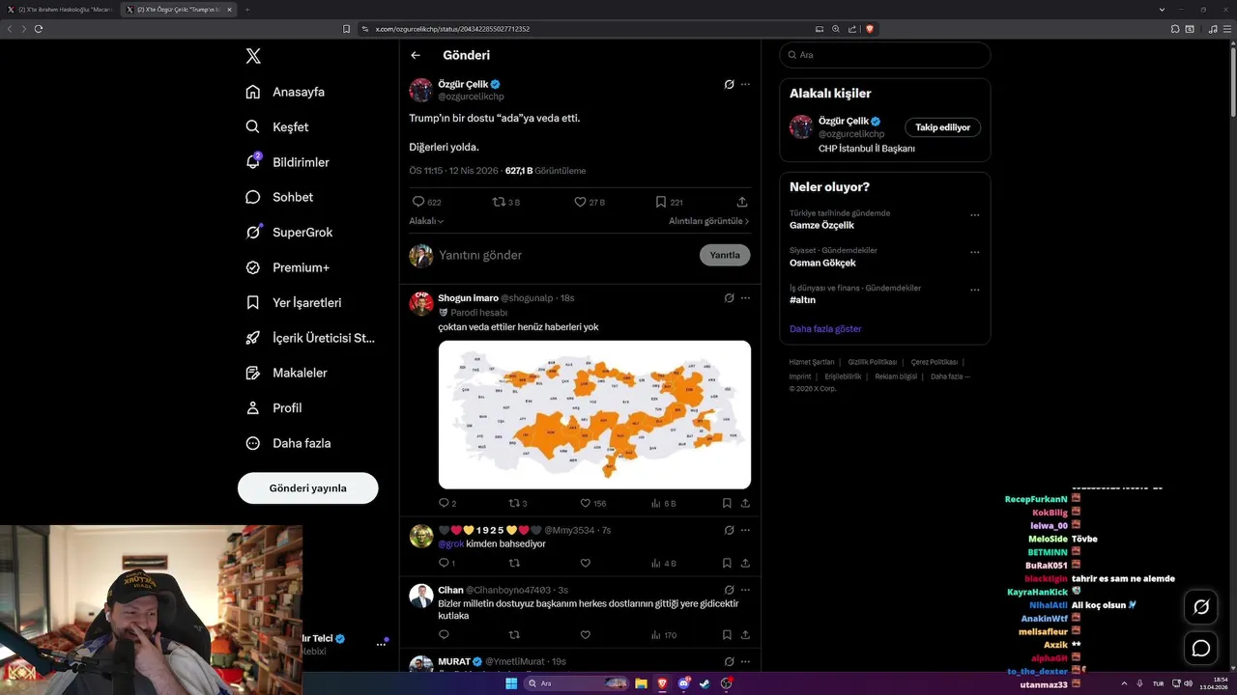1237x695 pixels.
Task: Open more options on Shogun imaro's reply
Action: click(745, 298)
